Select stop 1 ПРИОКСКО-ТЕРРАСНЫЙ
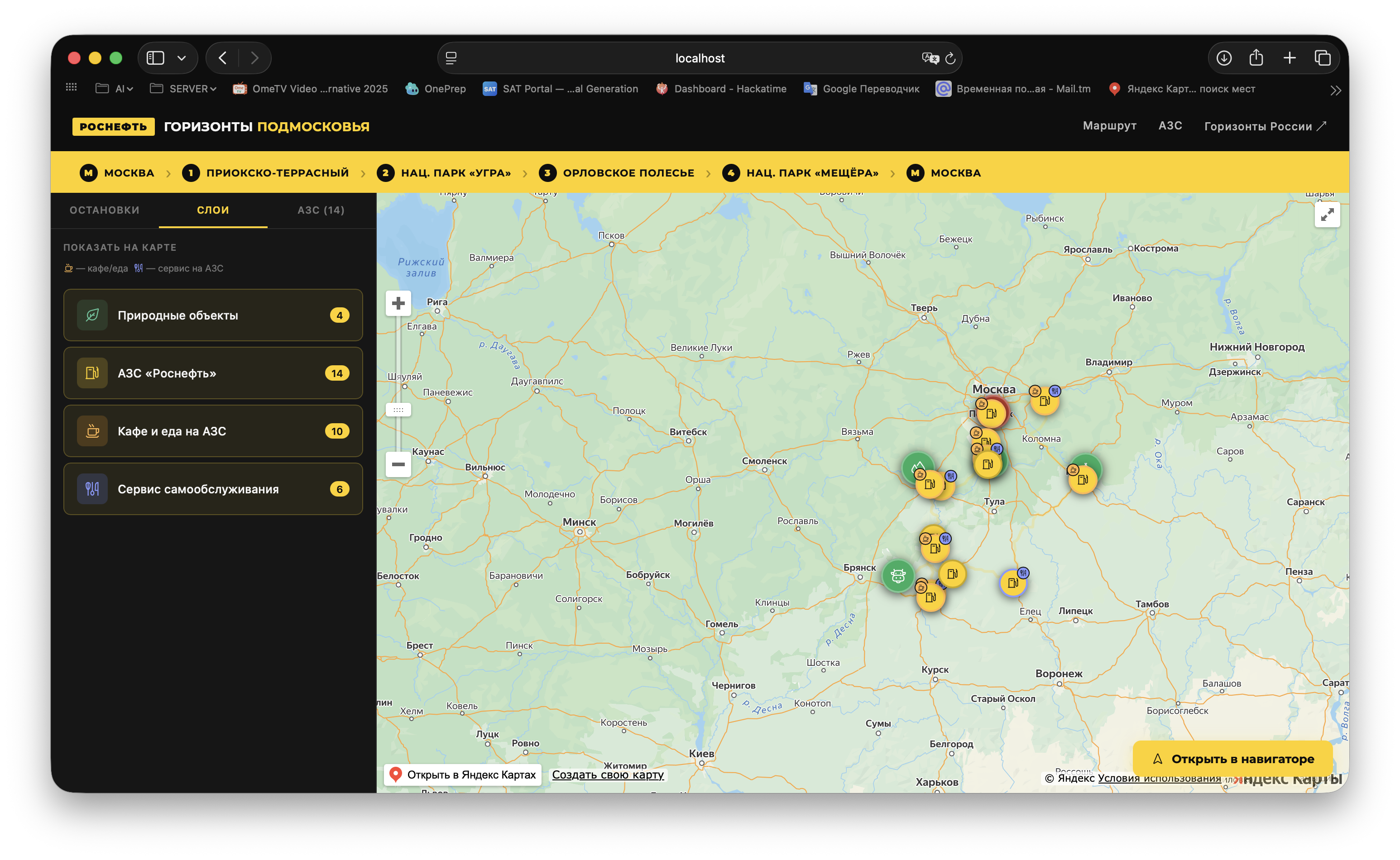 (265, 173)
